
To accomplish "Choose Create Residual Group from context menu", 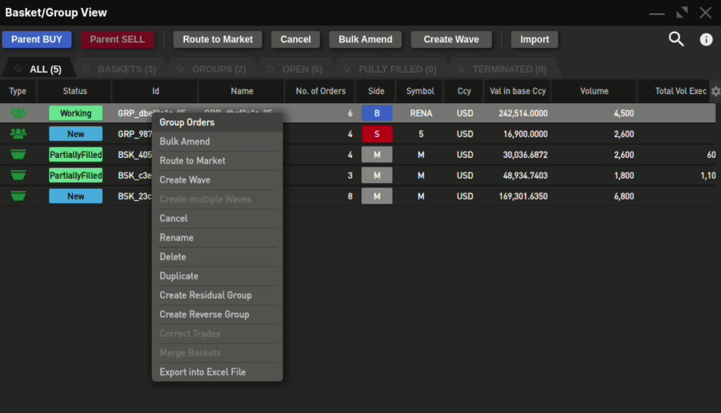I will (x=206, y=295).
